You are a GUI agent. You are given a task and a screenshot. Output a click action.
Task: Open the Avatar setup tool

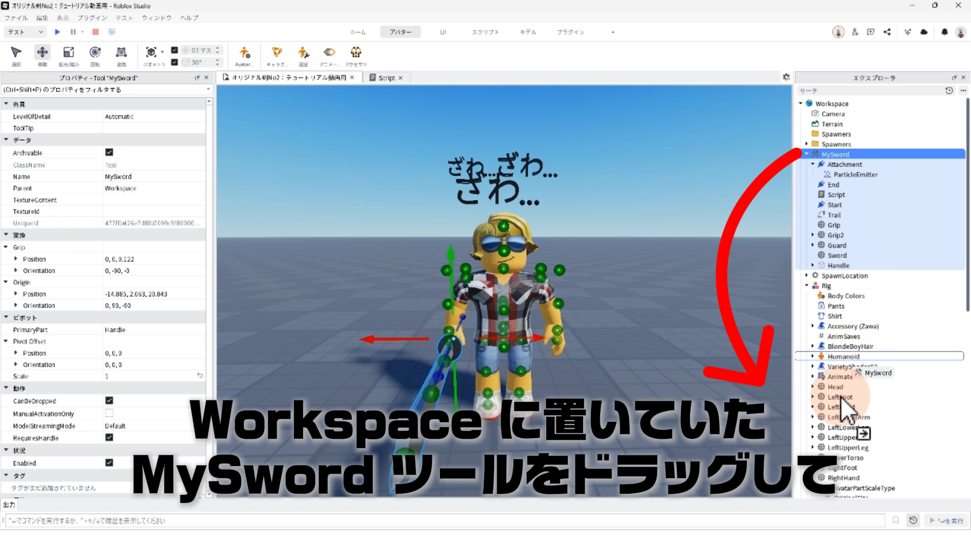(244, 53)
